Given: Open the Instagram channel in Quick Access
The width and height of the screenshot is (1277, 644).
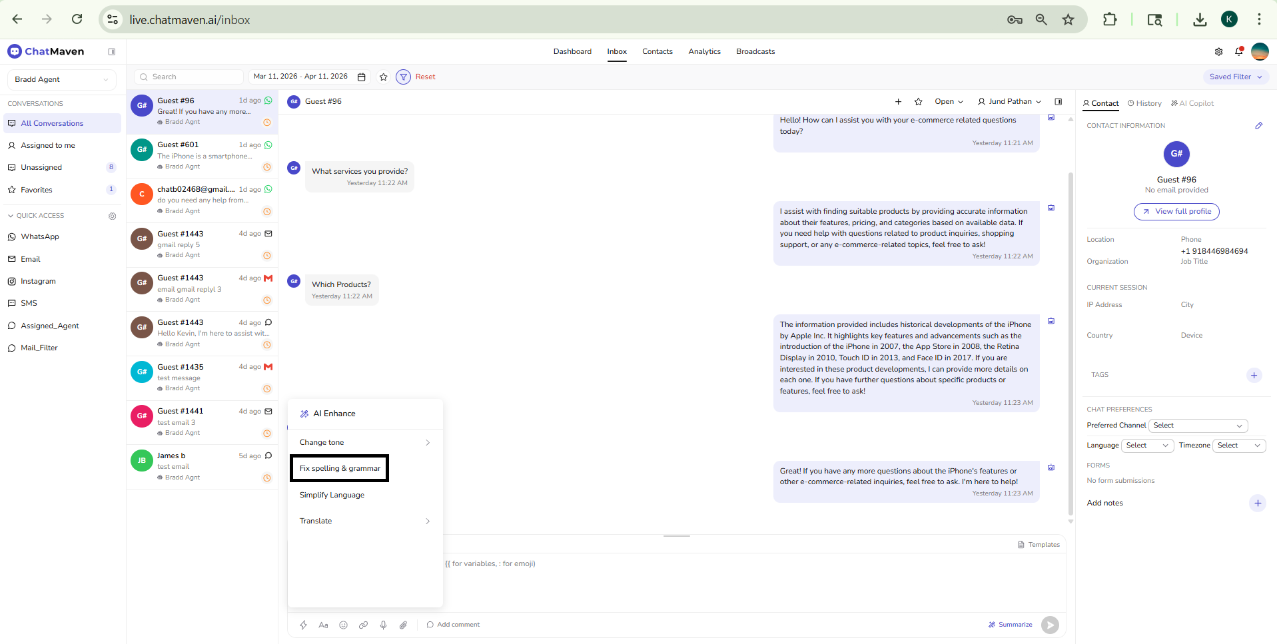Looking at the screenshot, I should click(x=38, y=281).
